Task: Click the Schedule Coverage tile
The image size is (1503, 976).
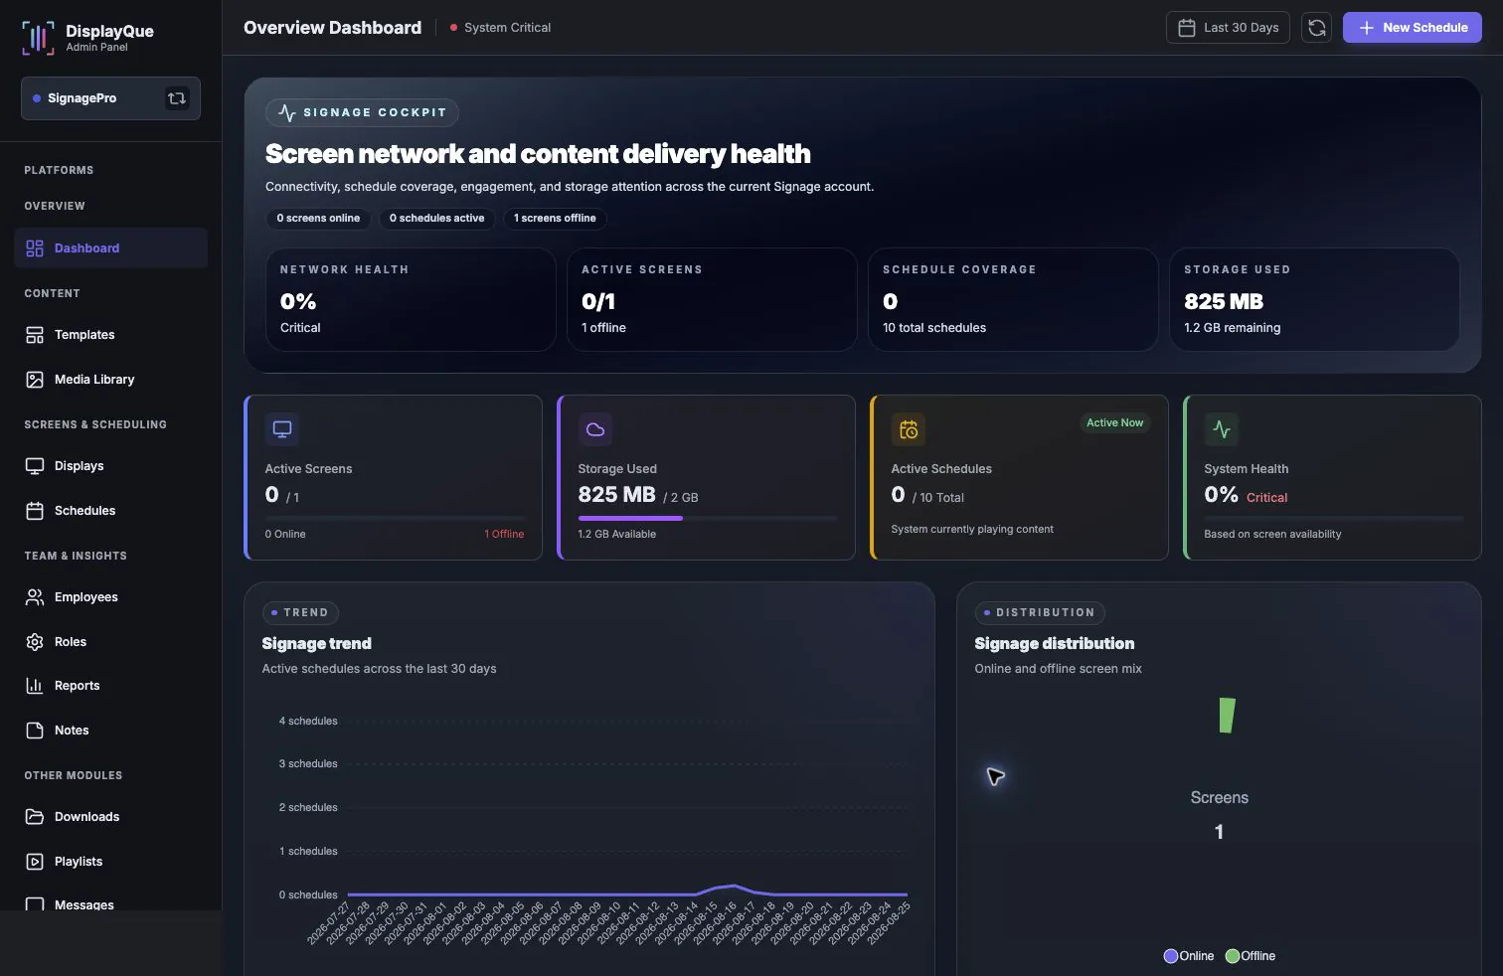Action: [1013, 299]
